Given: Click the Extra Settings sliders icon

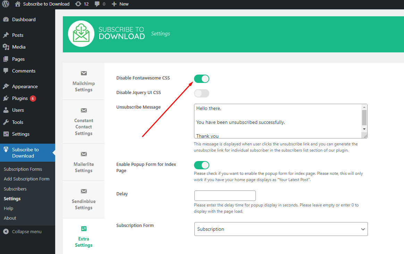Looking at the screenshot, I should click(84, 229).
